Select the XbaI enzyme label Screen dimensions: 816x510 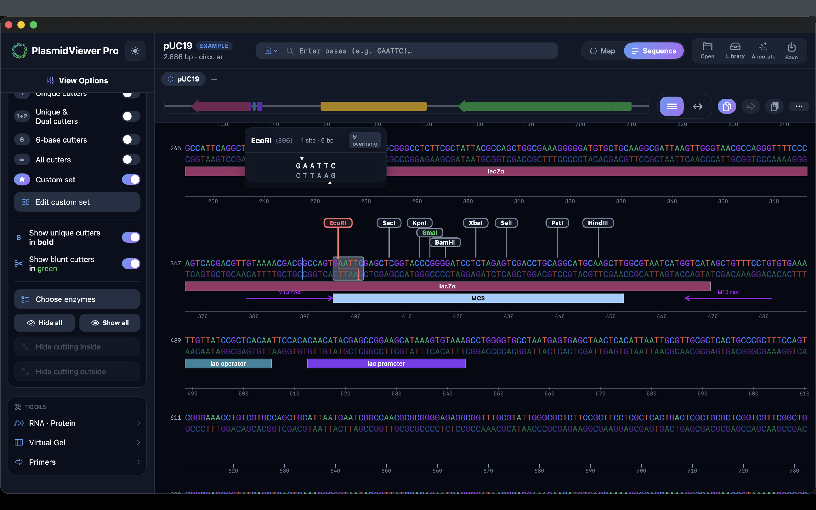pos(475,223)
